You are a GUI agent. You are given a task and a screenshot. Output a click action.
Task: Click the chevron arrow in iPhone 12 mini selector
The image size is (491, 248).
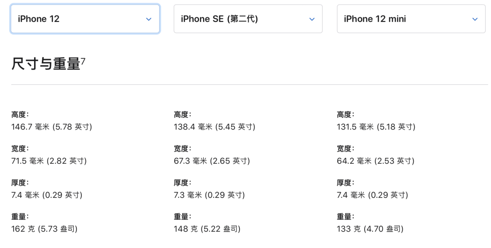475,19
